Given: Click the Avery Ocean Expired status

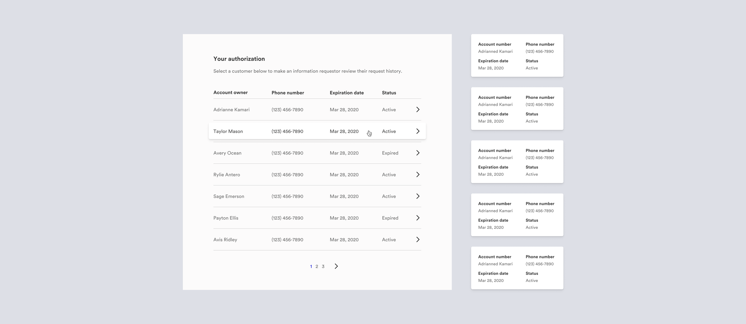Looking at the screenshot, I should (390, 153).
